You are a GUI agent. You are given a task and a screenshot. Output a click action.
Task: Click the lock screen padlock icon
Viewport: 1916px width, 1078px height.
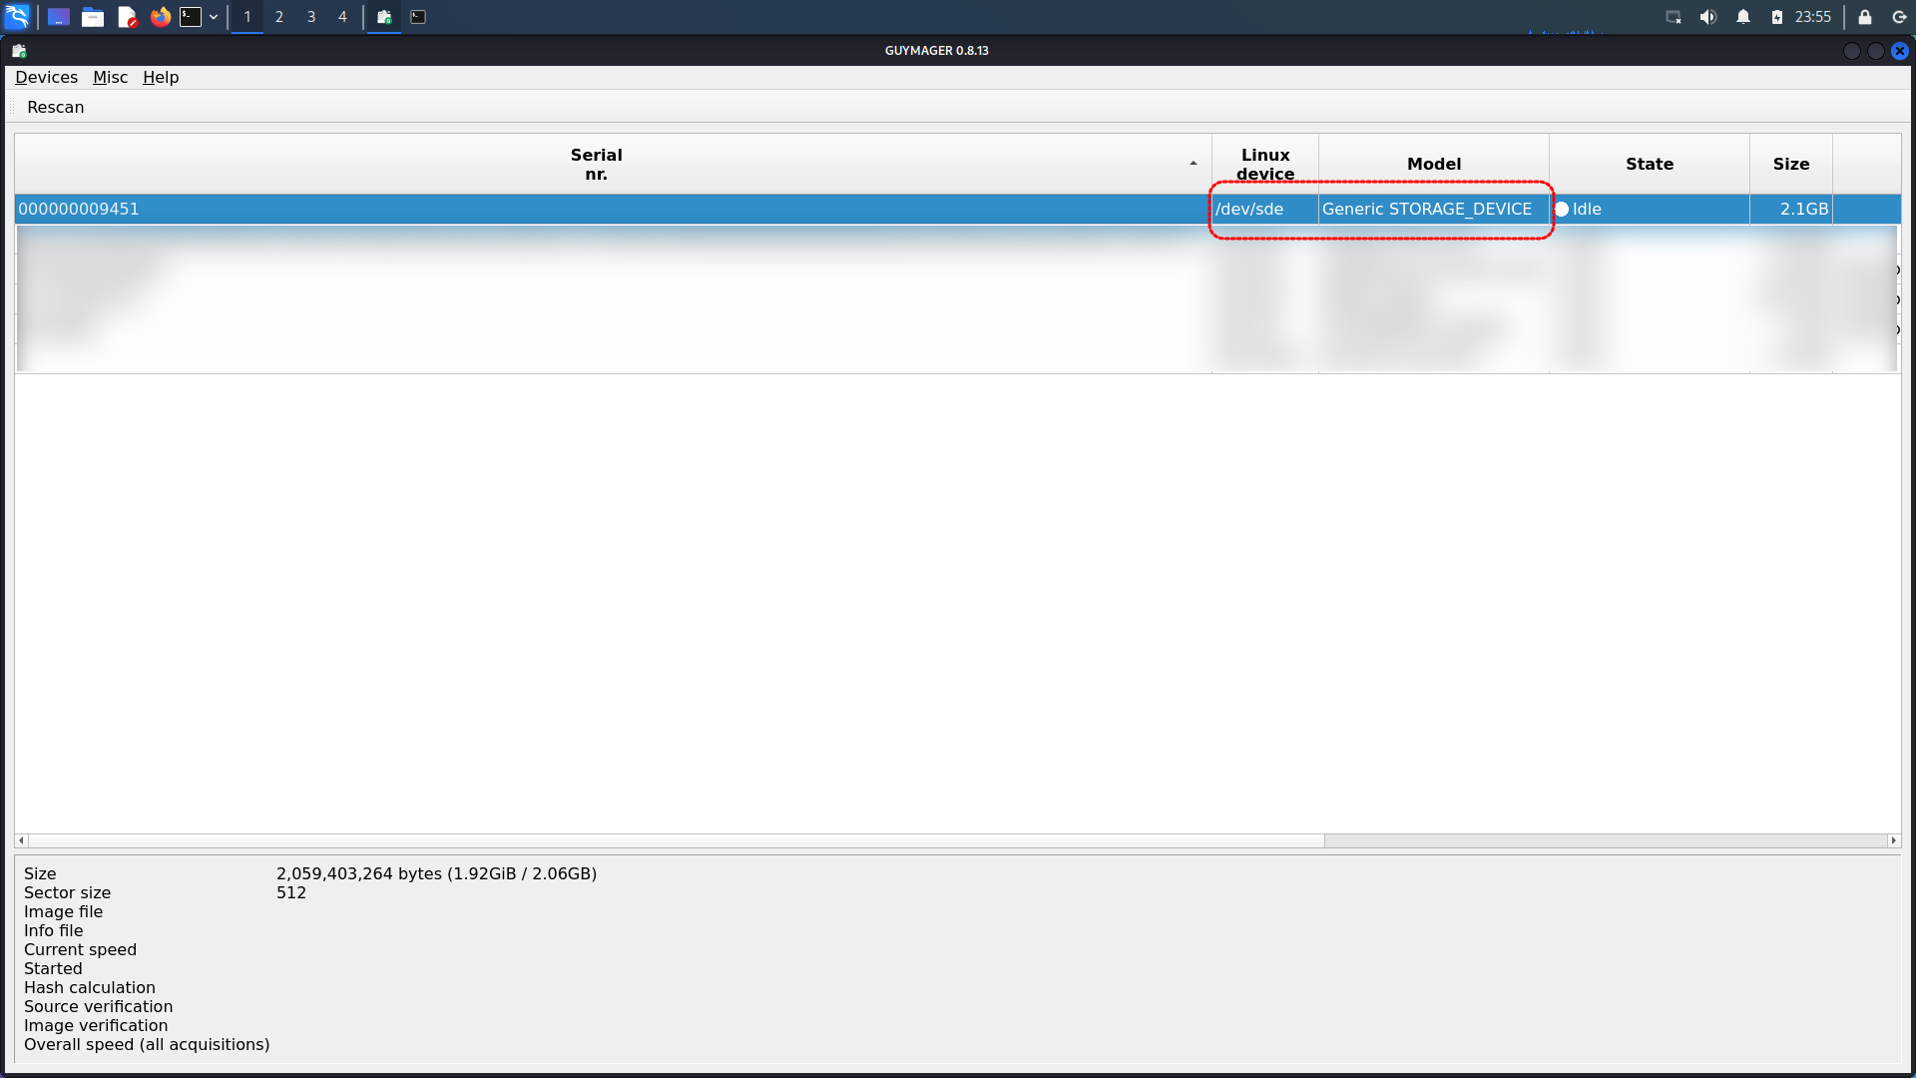[1865, 17]
